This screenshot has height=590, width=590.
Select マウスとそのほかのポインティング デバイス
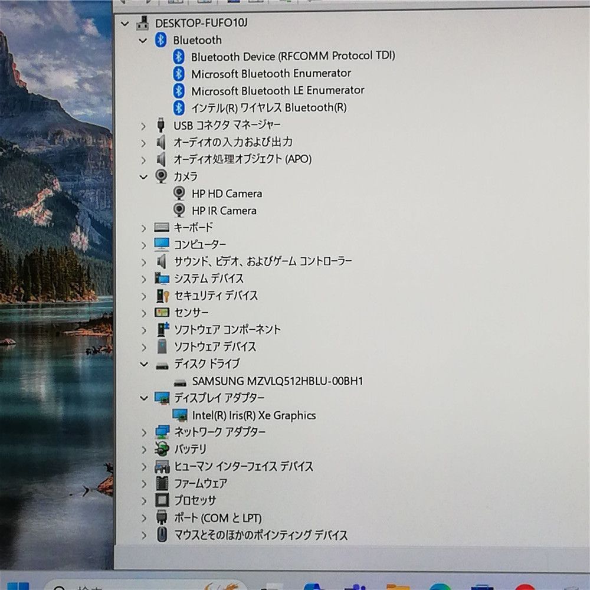(x=260, y=535)
